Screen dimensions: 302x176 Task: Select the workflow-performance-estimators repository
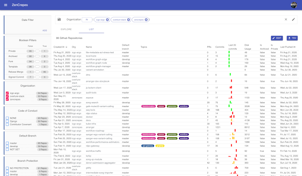click(102, 142)
